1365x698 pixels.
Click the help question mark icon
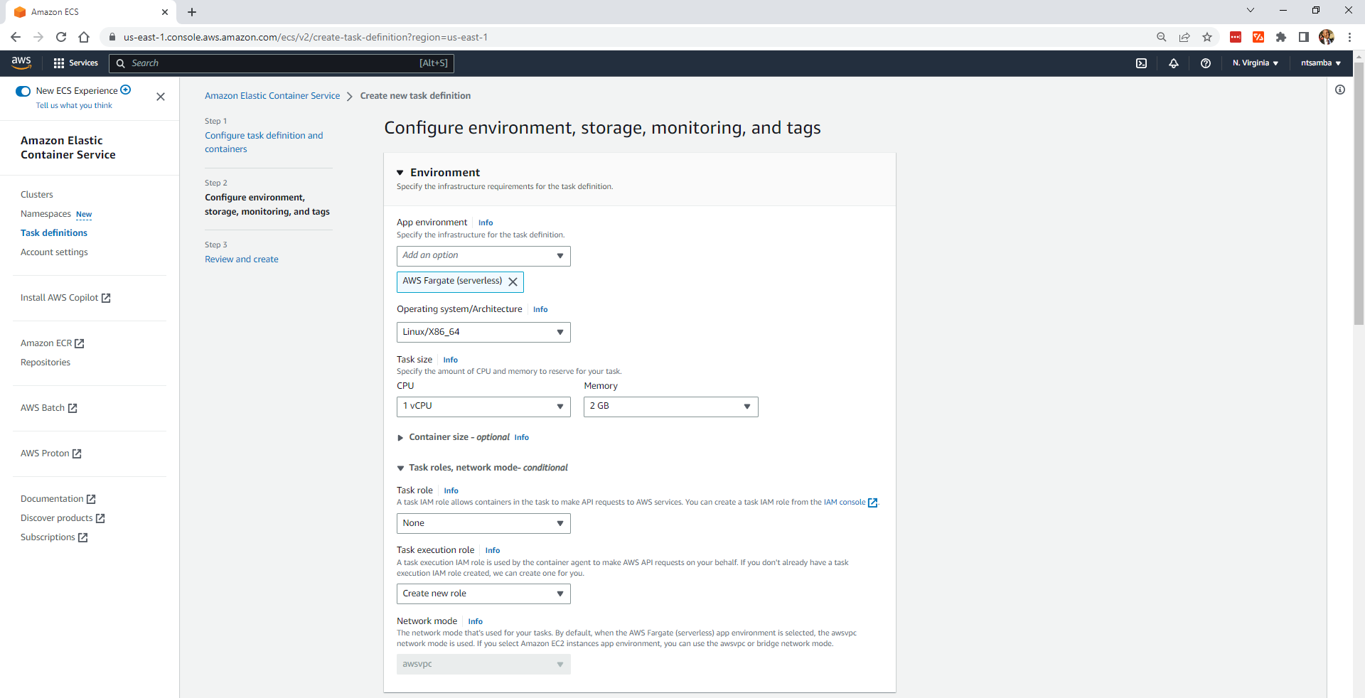pyautogui.click(x=1206, y=63)
